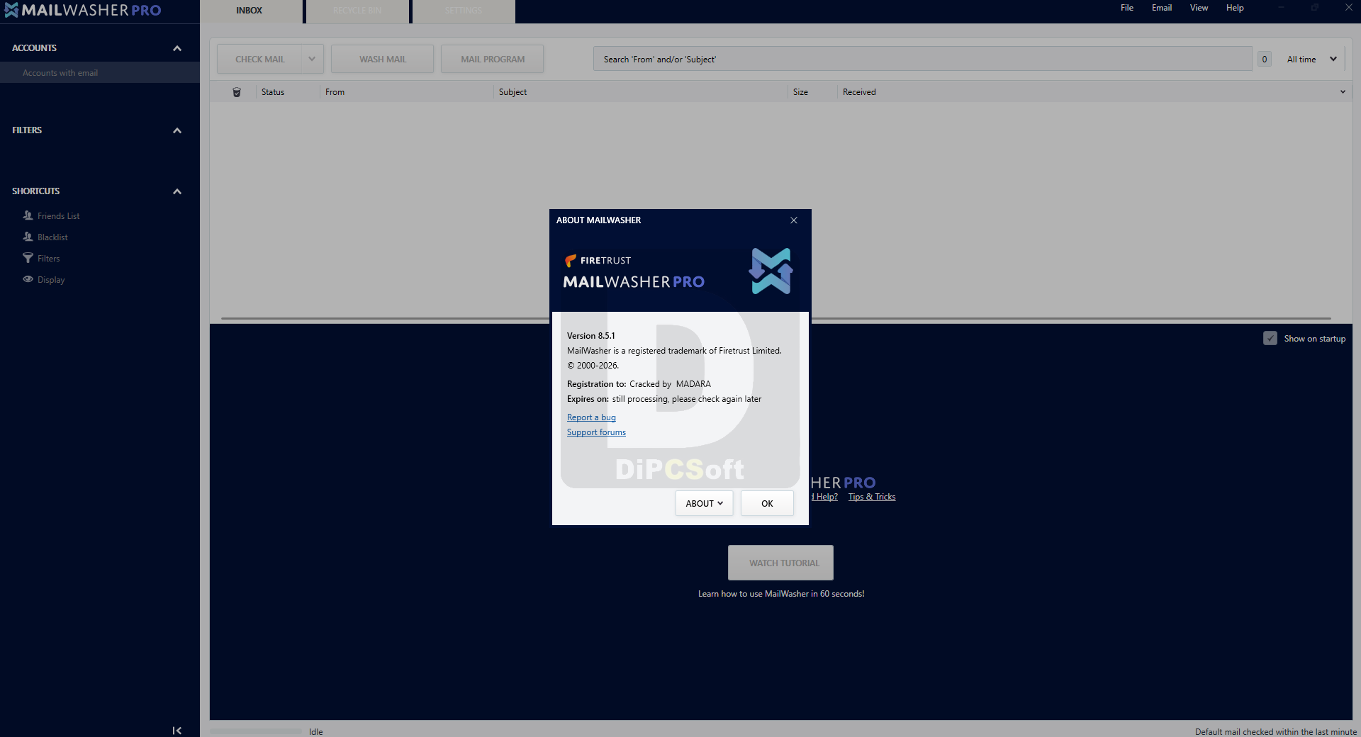Viewport: 1361px width, 737px height.
Task: Open the Check Mail dropdown arrow
Action: [312, 59]
